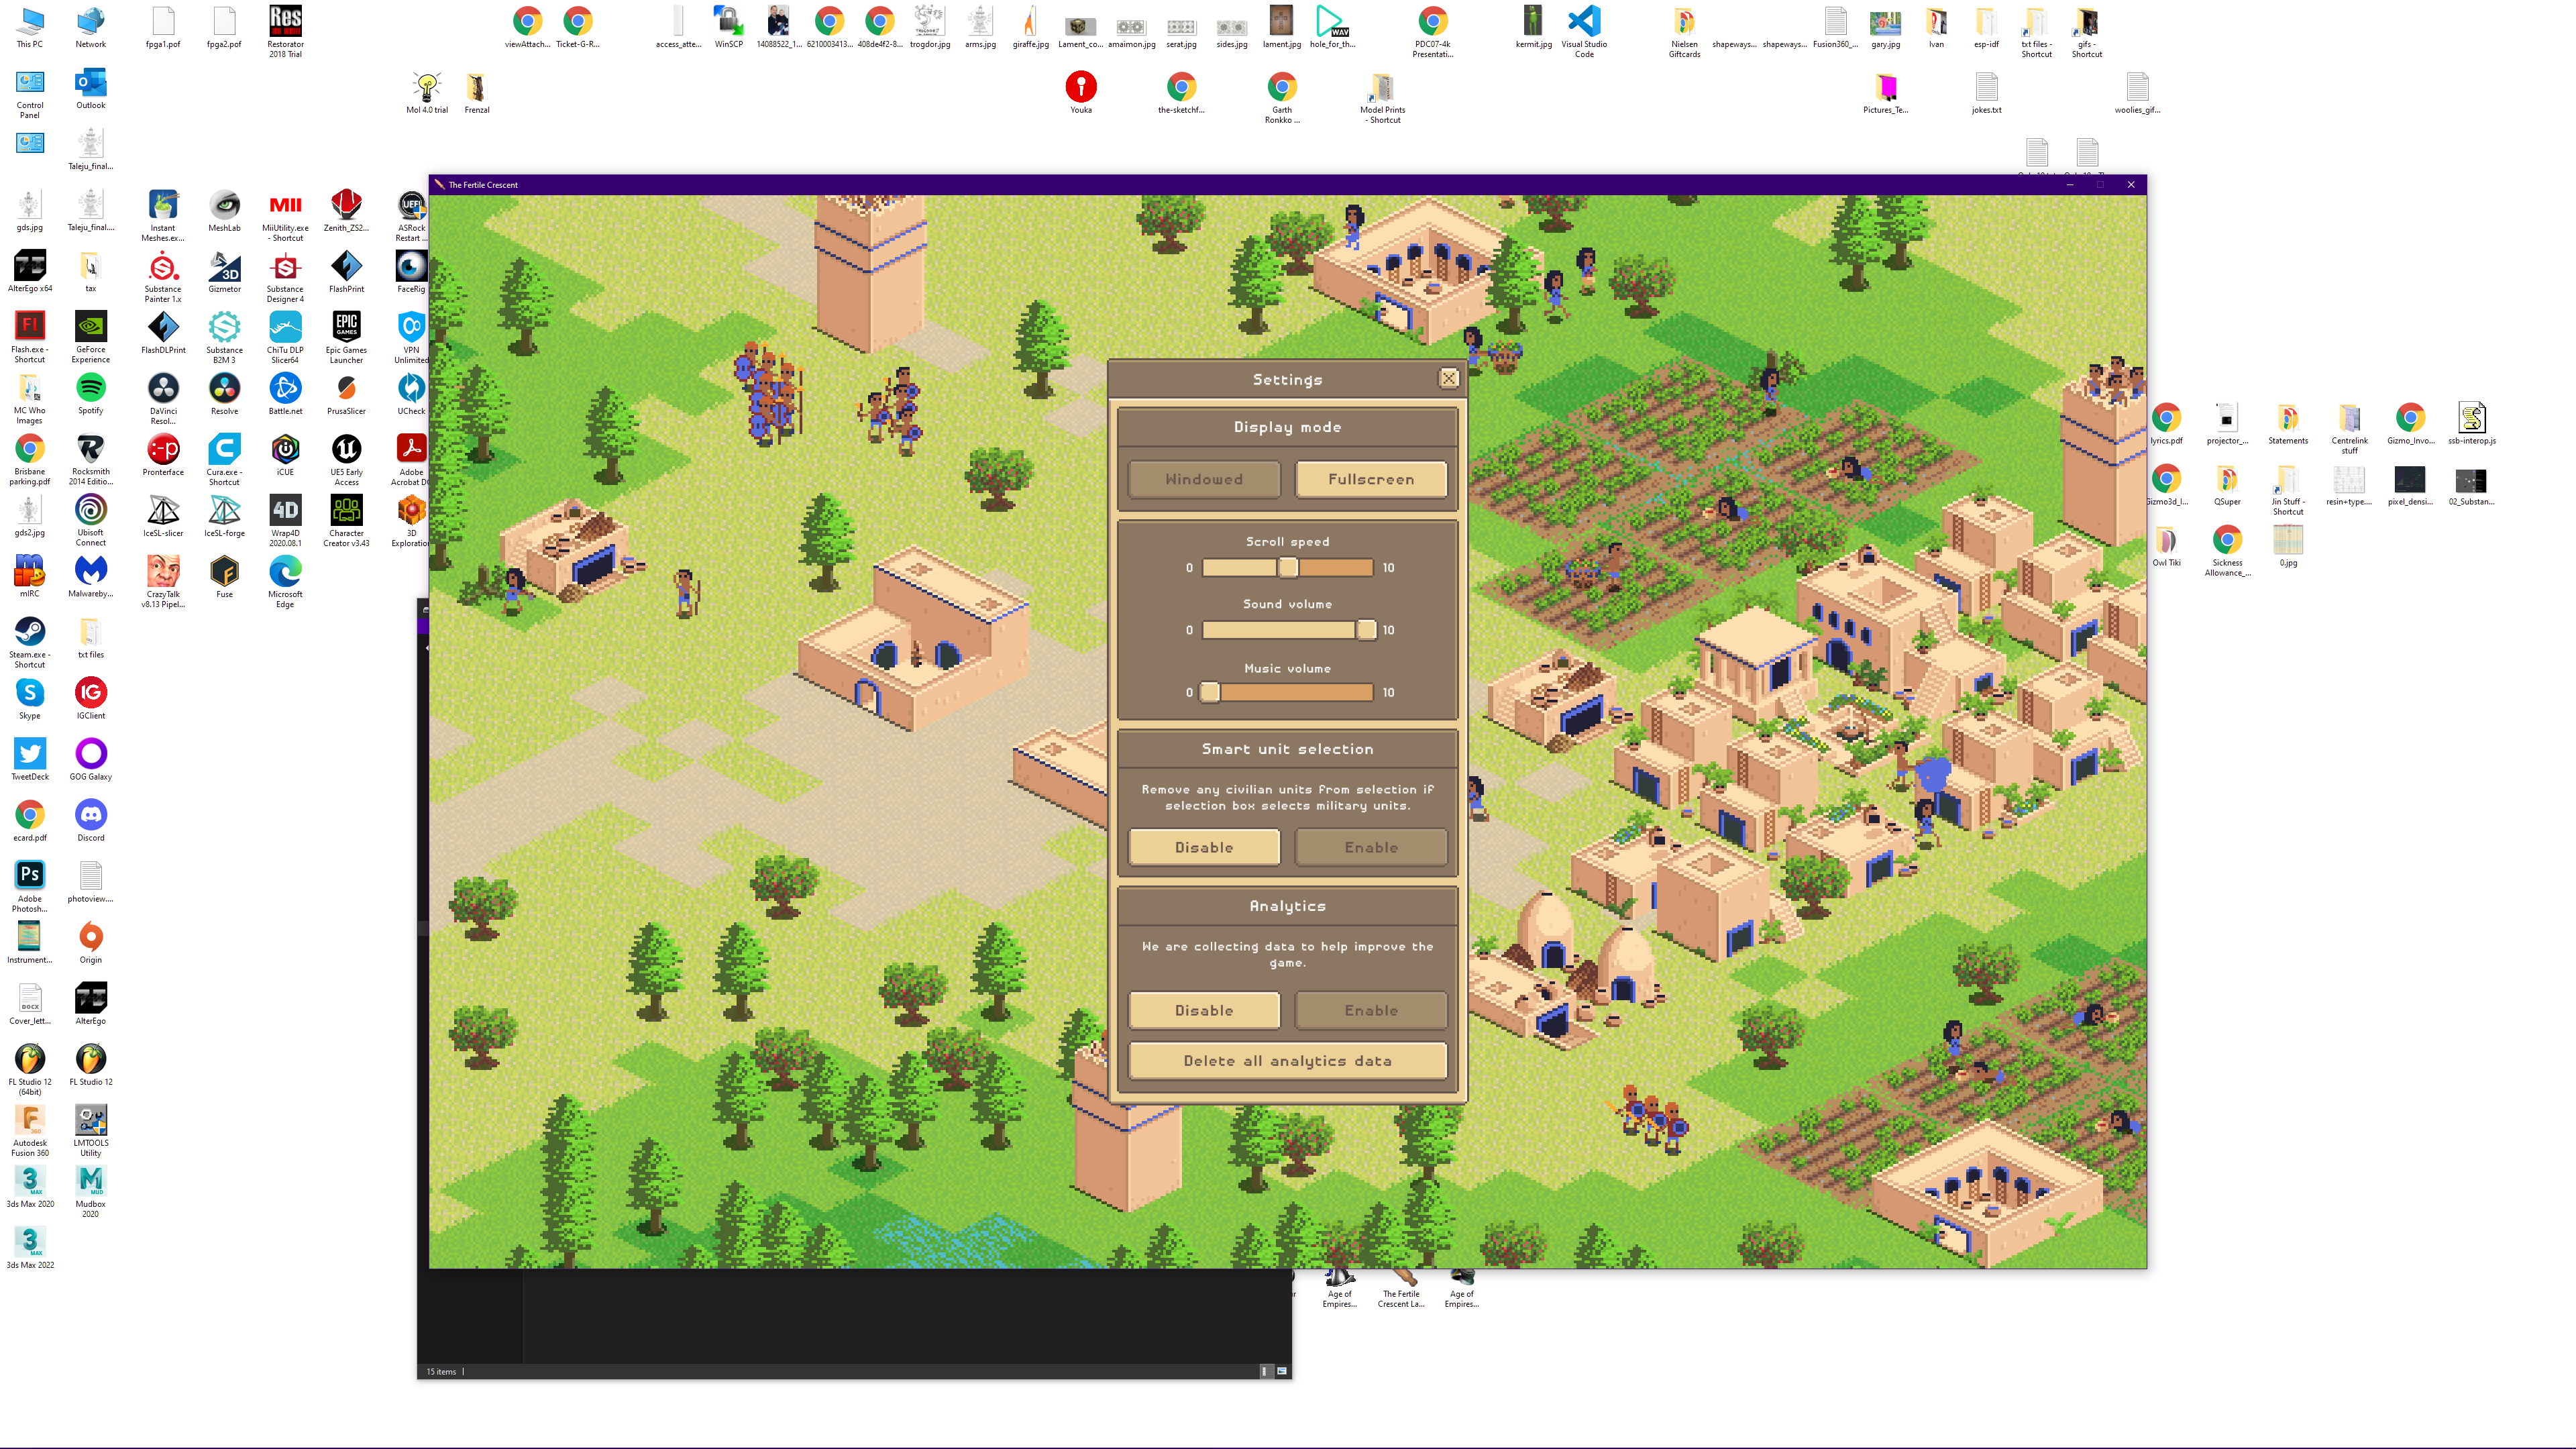Select Windowed display mode
2576x1449 pixels.
[x=1204, y=479]
